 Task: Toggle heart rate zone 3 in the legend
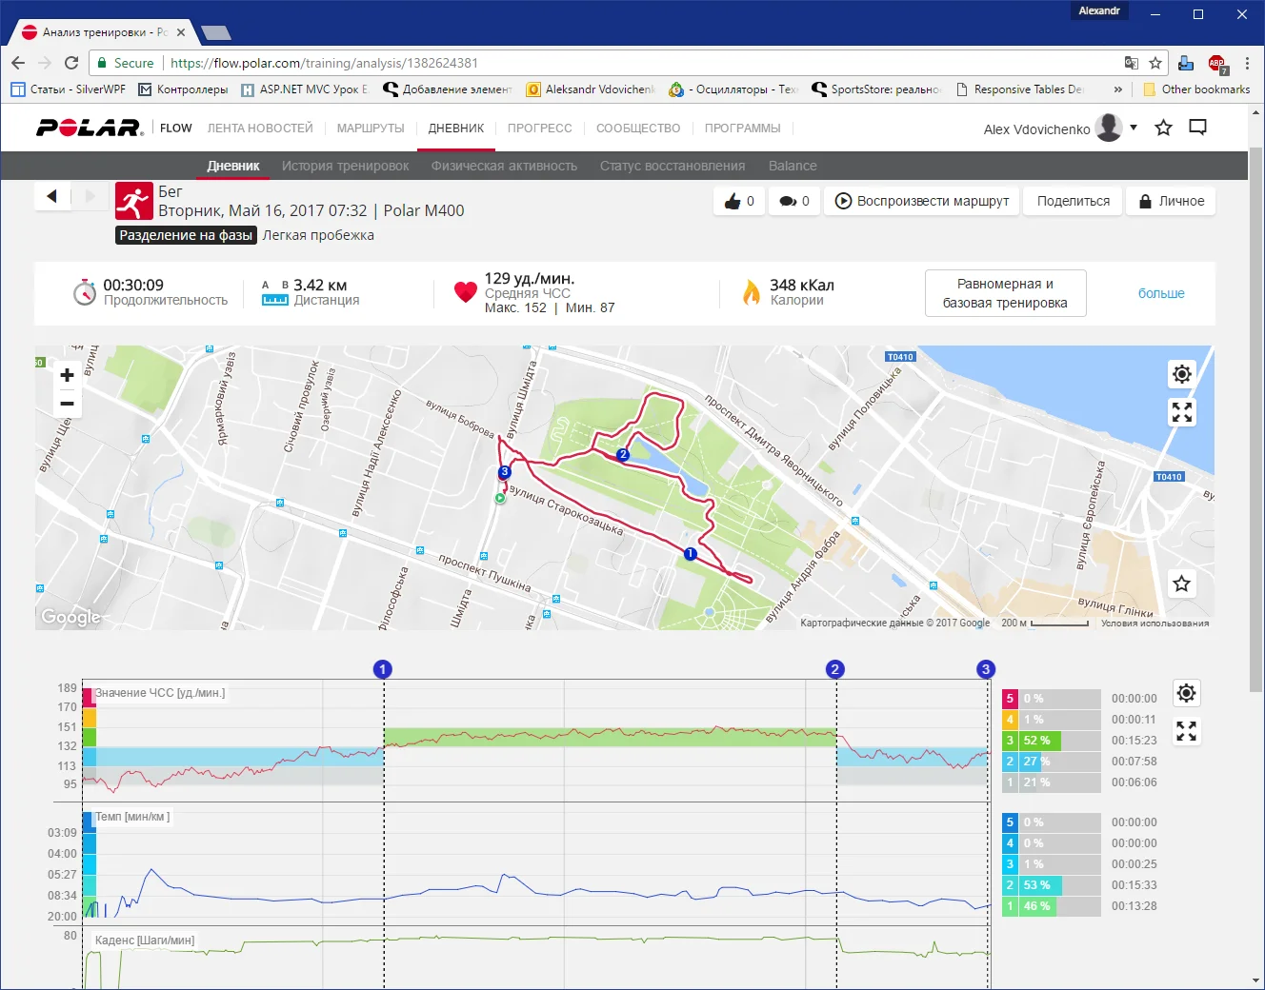pos(1010,741)
